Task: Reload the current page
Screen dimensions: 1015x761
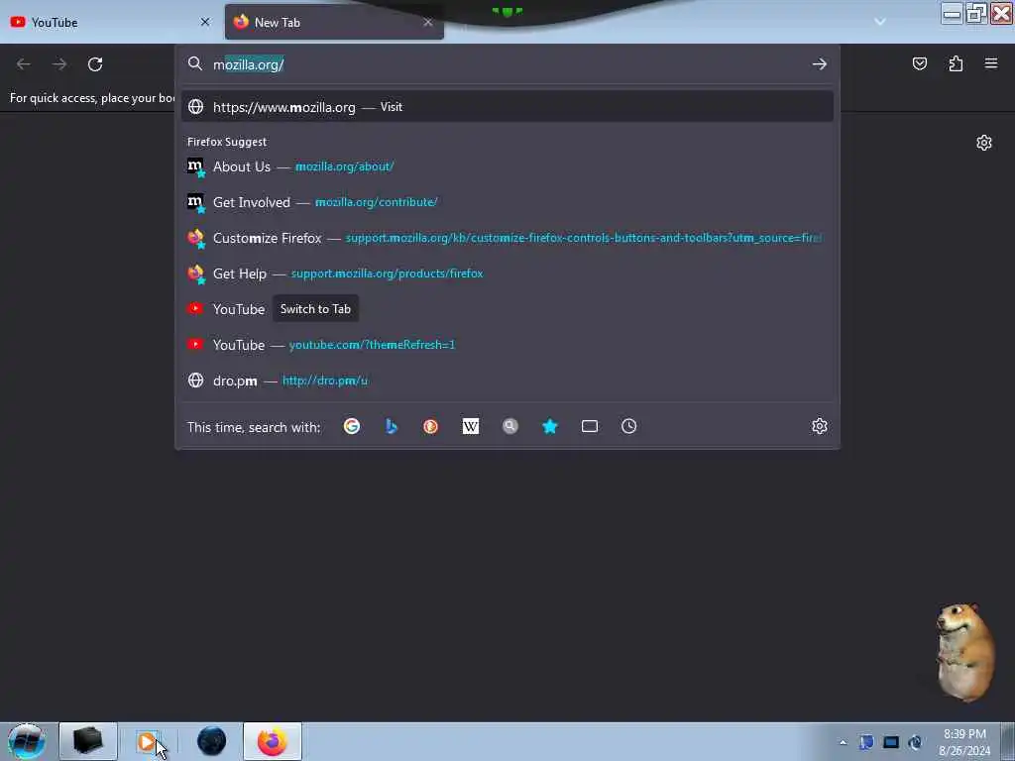Action: (x=95, y=64)
